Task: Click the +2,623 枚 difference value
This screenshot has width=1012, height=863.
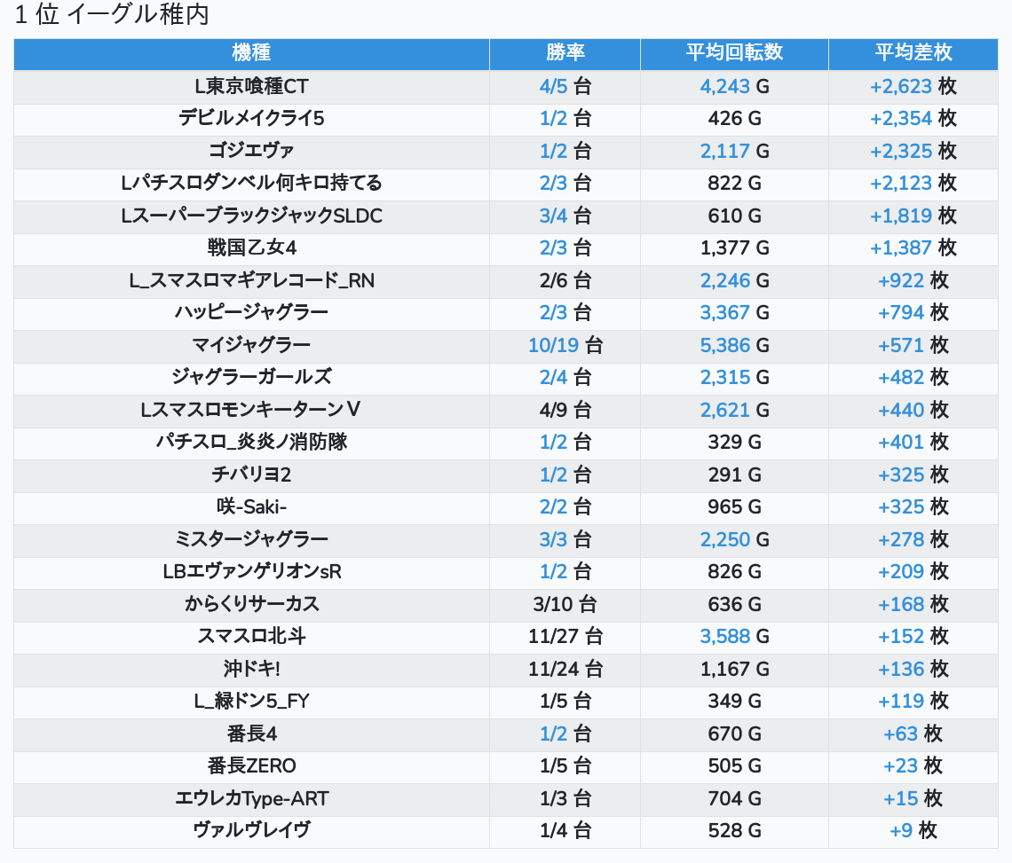Action: [x=913, y=86]
